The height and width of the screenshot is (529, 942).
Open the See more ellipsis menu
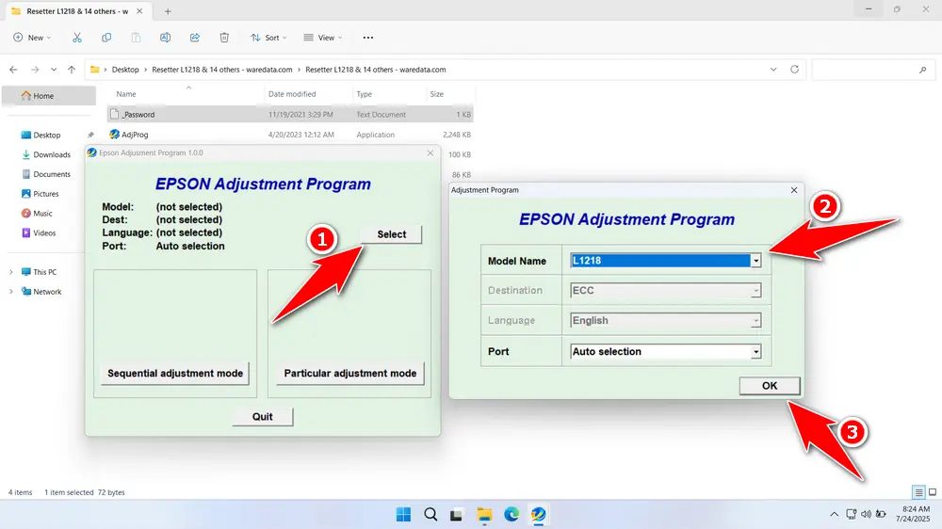[368, 38]
